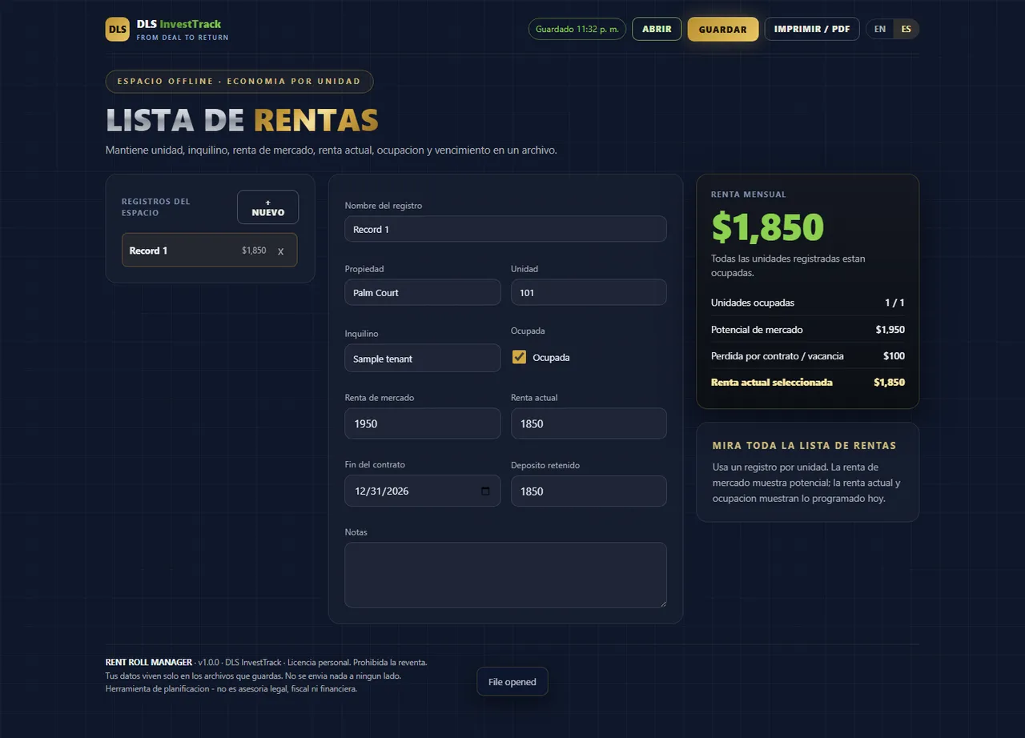Click the File opened toast notification
The image size is (1025, 738).
pyautogui.click(x=512, y=682)
